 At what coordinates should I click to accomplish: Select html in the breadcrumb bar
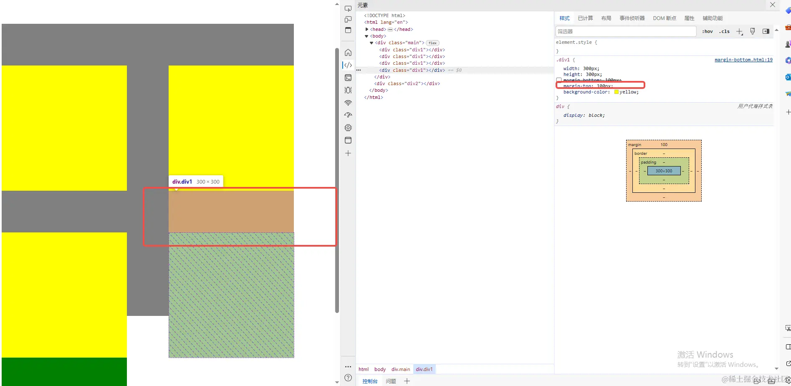pyautogui.click(x=364, y=369)
